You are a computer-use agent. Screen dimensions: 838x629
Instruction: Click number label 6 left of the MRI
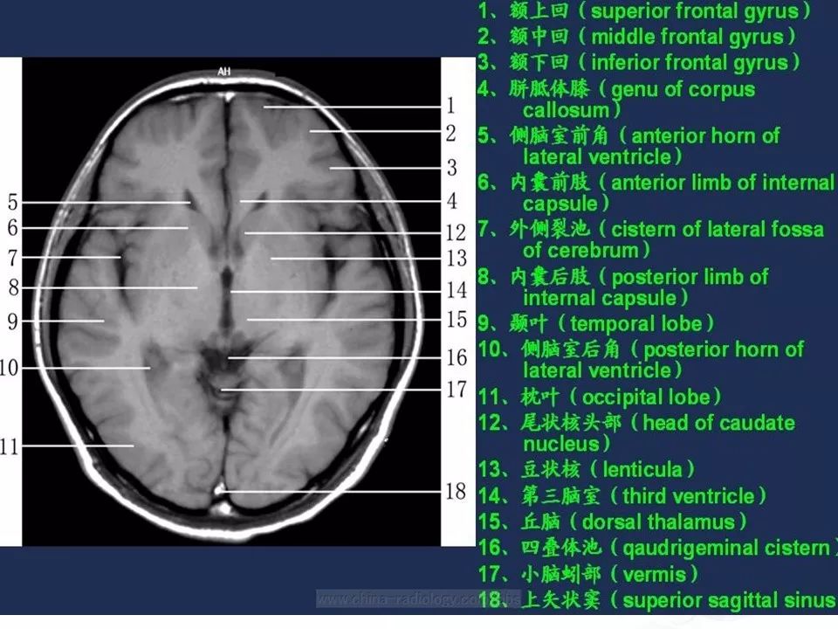(x=12, y=228)
